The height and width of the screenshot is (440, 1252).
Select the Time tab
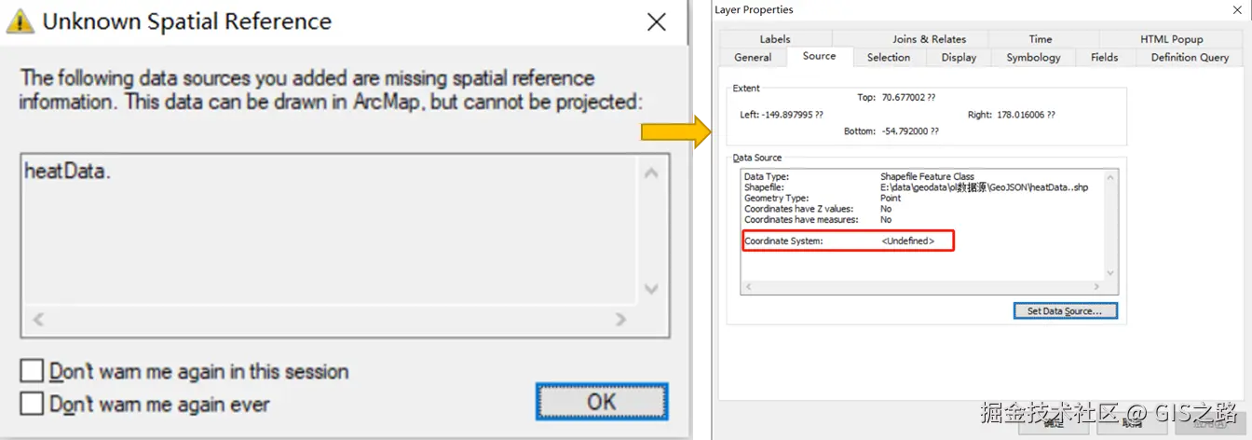pyautogui.click(x=1041, y=39)
